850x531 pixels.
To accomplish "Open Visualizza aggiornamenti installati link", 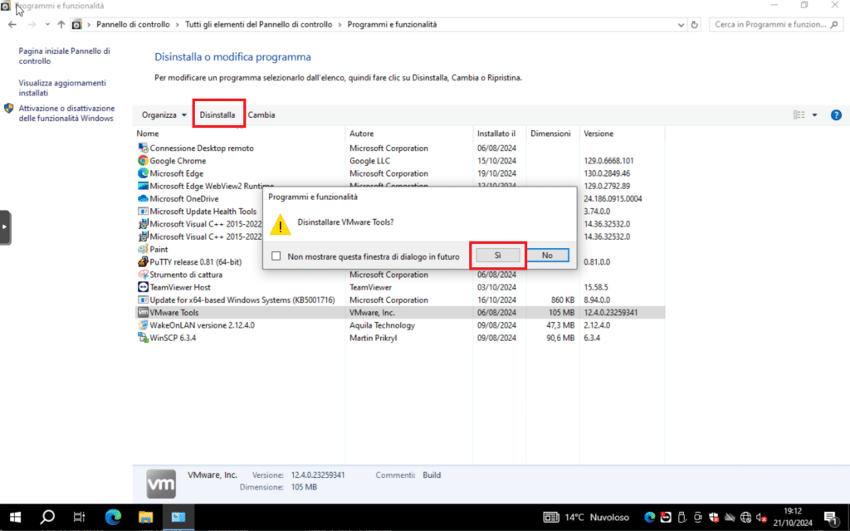I will click(x=62, y=88).
